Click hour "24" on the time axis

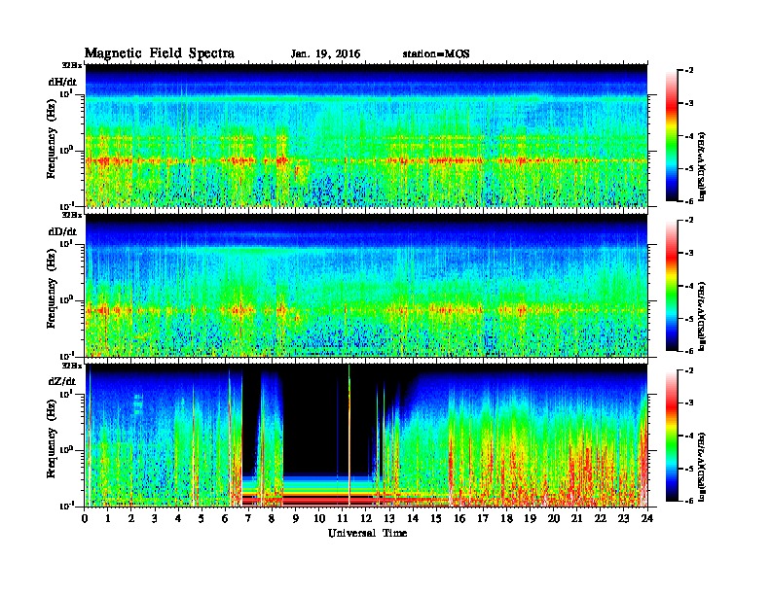coord(647,519)
